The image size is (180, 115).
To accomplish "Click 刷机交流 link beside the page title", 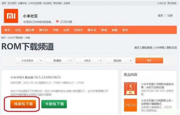I will pyautogui.click(x=172, y=48).
